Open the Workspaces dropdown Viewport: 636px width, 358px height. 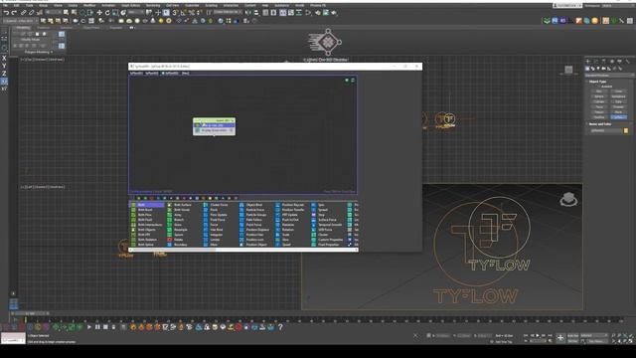point(617,6)
